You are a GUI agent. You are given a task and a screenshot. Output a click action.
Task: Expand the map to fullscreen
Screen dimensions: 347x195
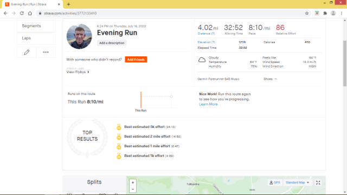(x=318, y=183)
